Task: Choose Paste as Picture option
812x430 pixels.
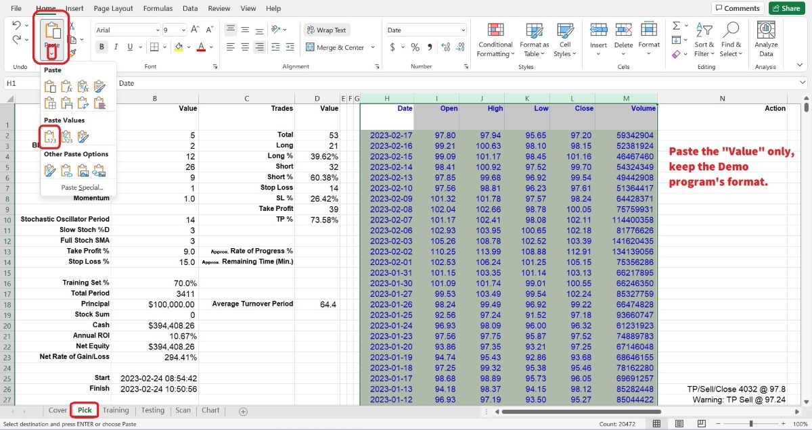Action: (x=83, y=170)
